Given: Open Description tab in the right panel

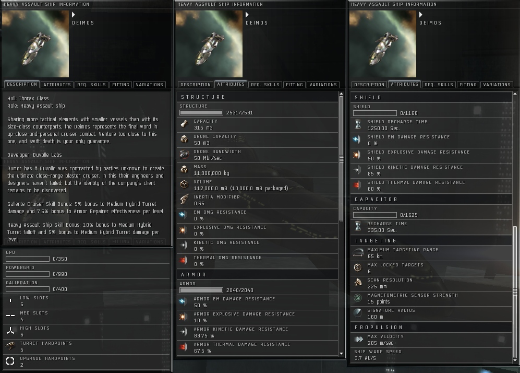Looking at the screenshot, I should 369,85.
